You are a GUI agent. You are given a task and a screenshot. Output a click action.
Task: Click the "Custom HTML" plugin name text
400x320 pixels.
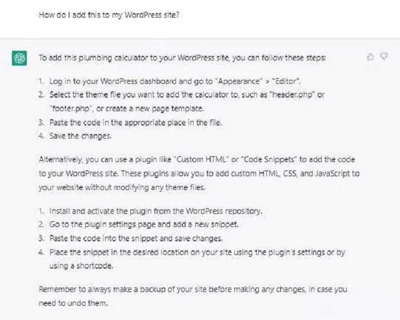(x=201, y=160)
